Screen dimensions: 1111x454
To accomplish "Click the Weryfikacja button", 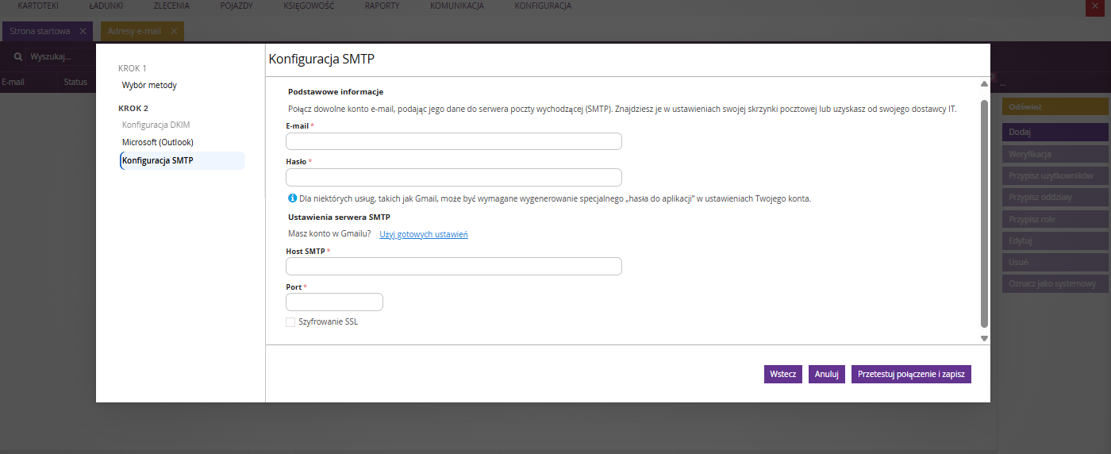I will (x=1055, y=154).
